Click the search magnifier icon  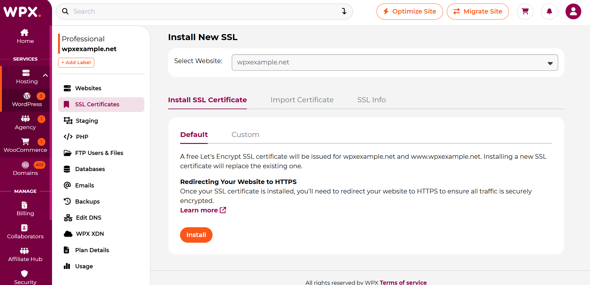pyautogui.click(x=65, y=11)
